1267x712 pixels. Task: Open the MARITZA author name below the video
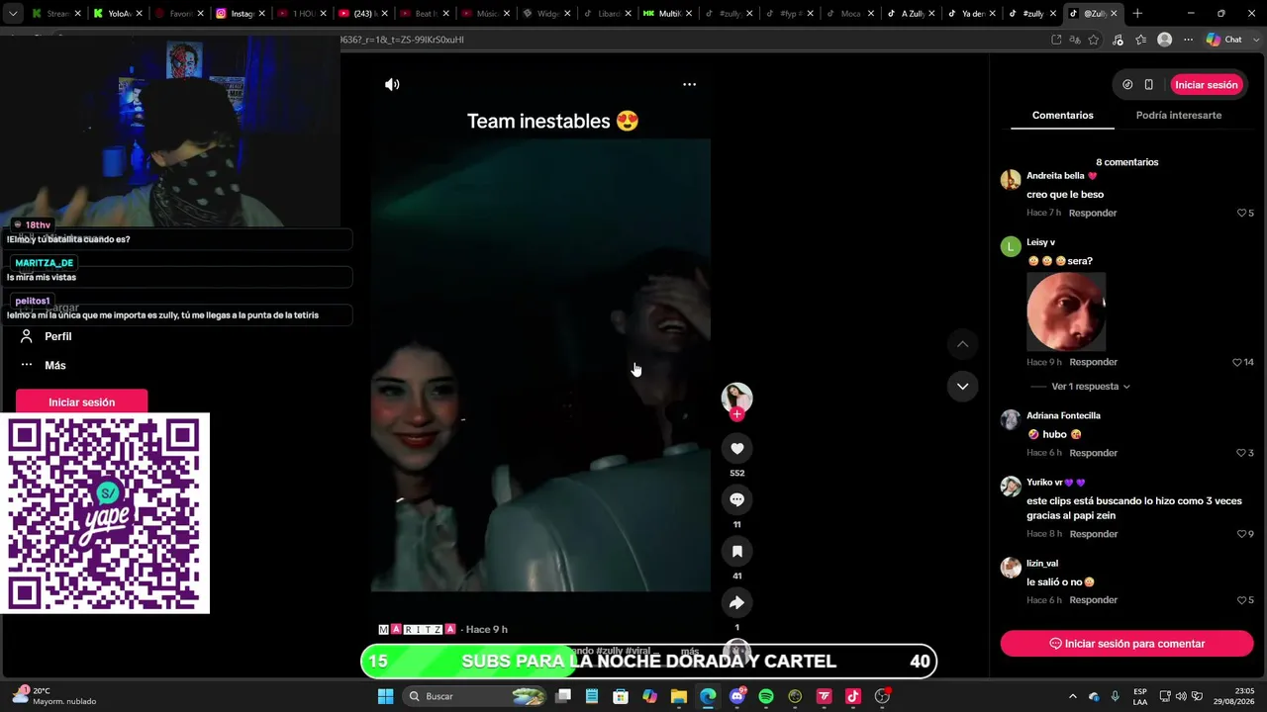(x=417, y=630)
